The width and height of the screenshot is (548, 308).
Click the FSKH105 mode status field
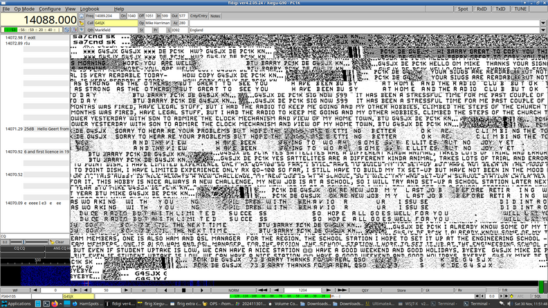point(16,296)
